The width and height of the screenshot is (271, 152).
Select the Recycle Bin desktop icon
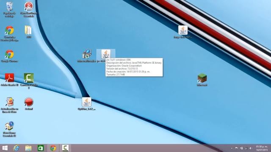click(9, 7)
